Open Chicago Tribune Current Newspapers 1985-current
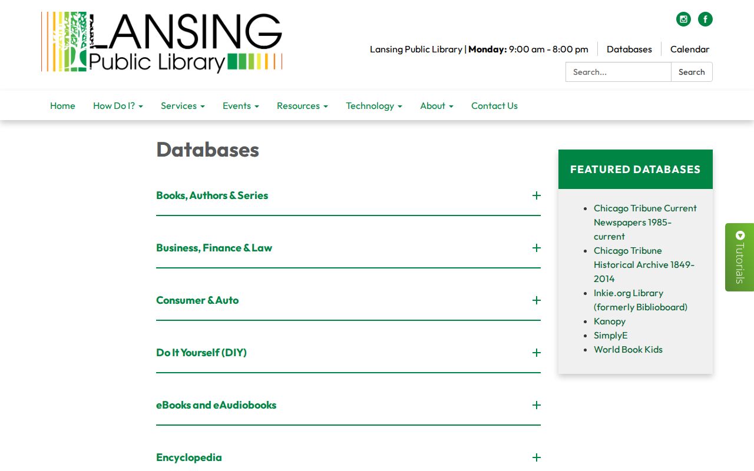This screenshot has width=754, height=471. (x=645, y=222)
